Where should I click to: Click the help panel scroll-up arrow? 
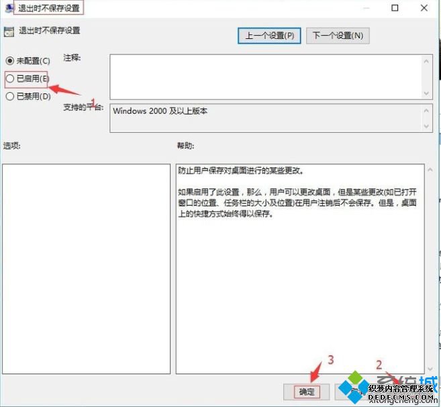coord(430,169)
